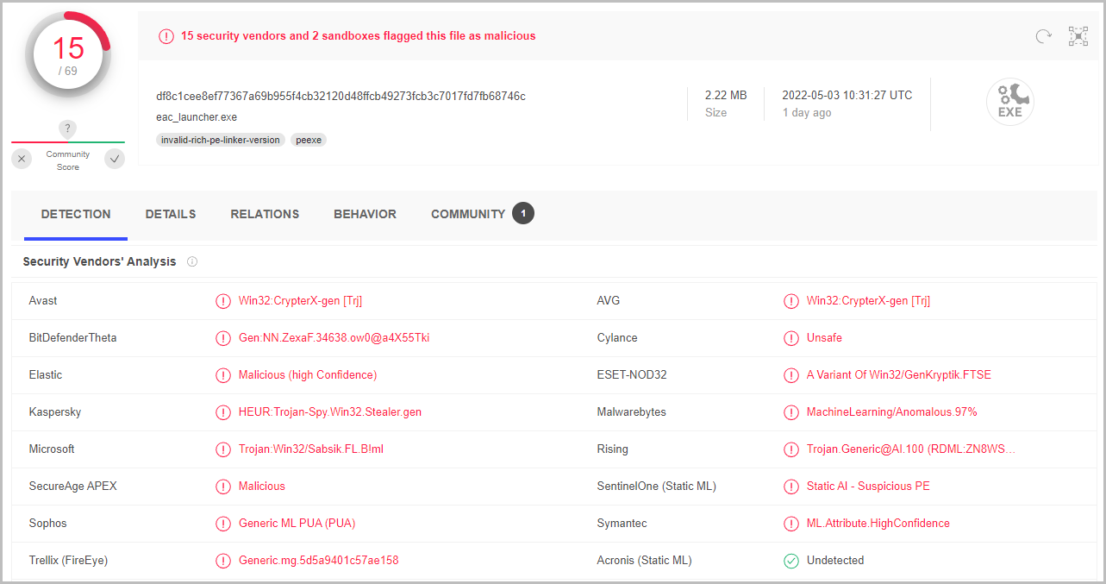Click the eac_launcher.exe file name
This screenshot has height=584, width=1106.
pyautogui.click(x=197, y=116)
